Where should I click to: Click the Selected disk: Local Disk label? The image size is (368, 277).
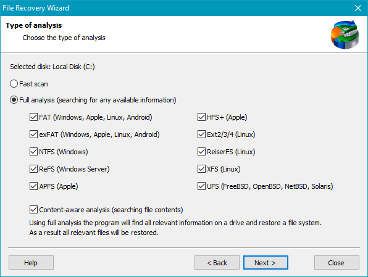click(x=52, y=67)
